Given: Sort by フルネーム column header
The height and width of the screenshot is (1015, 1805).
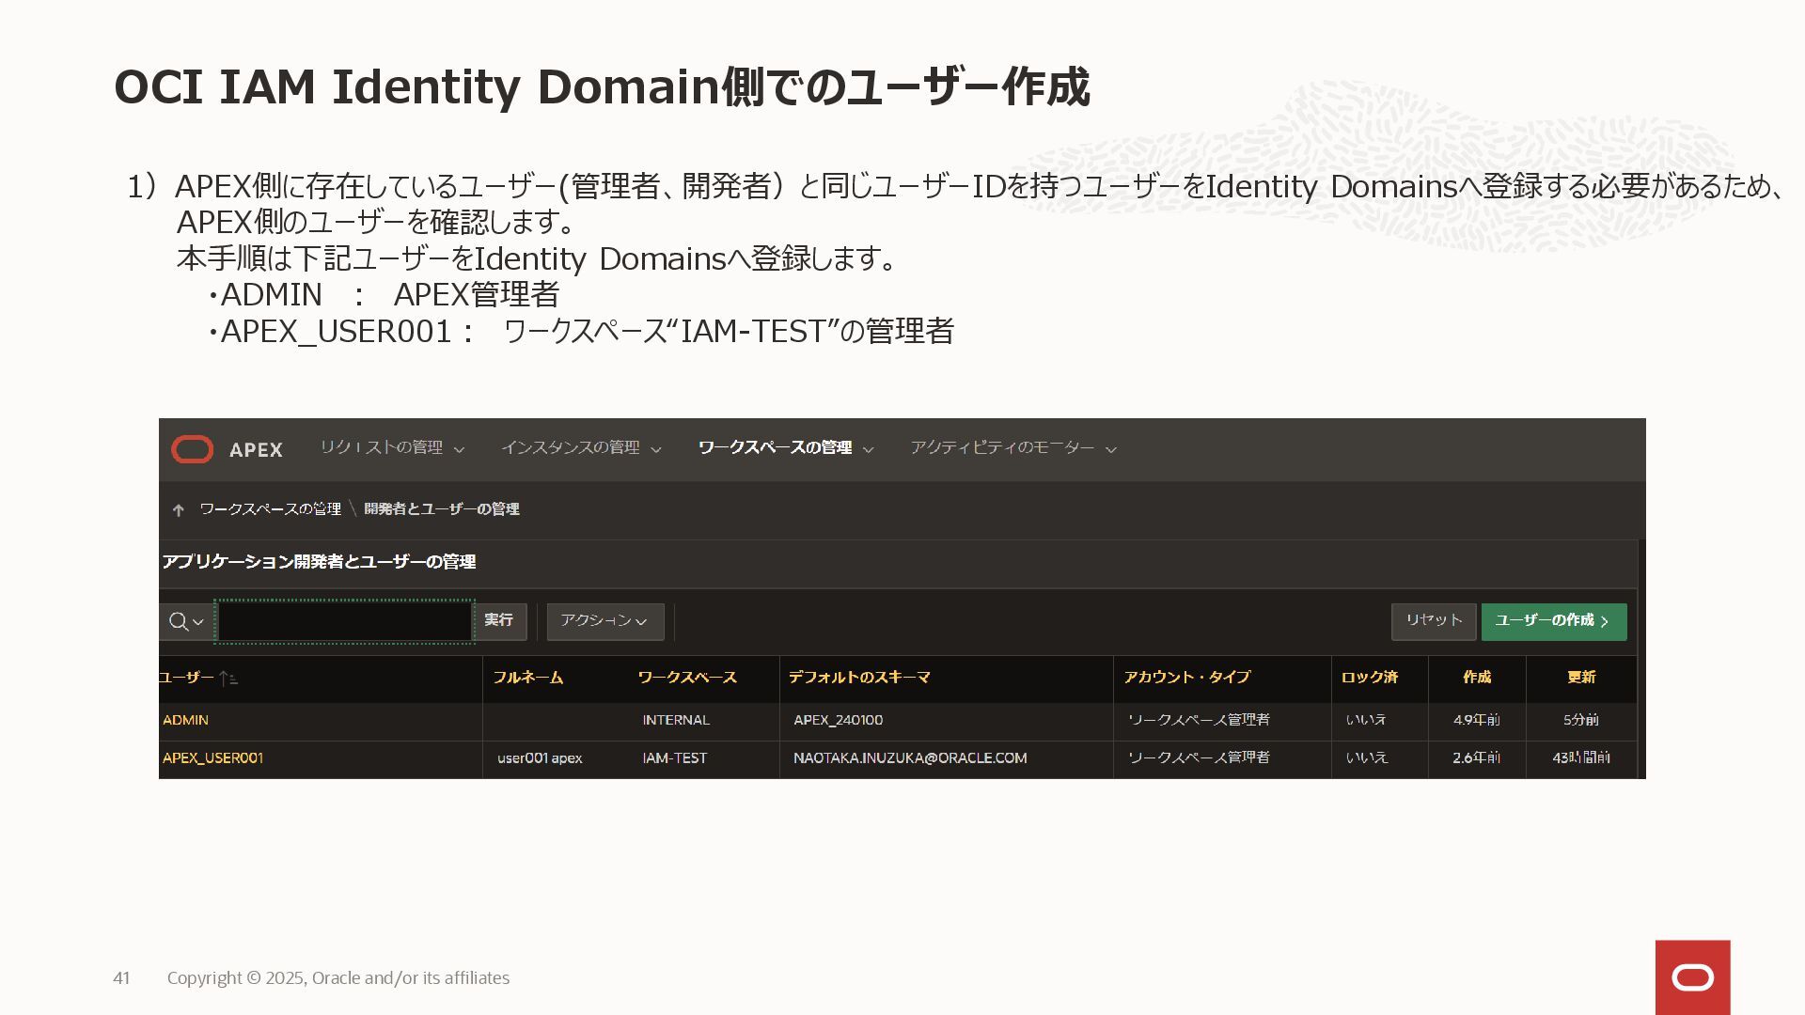Looking at the screenshot, I should 528,678.
